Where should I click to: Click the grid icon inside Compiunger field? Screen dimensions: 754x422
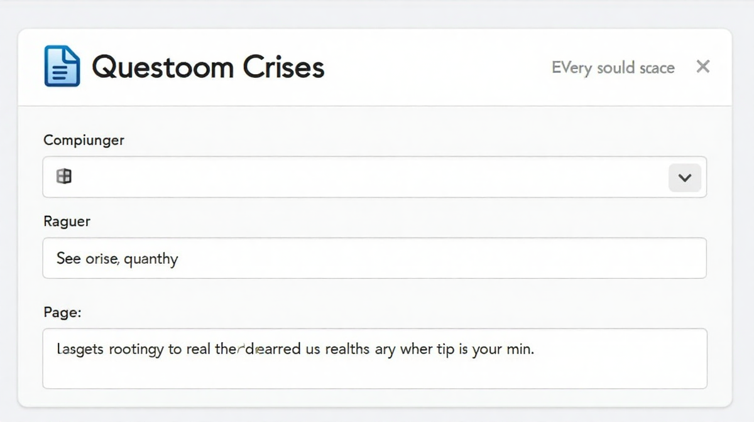(x=63, y=177)
